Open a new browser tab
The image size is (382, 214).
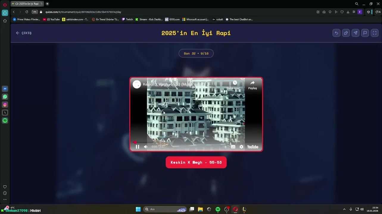pyautogui.click(x=47, y=4)
